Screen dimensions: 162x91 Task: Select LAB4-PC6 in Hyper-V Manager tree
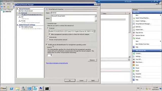[8, 12]
